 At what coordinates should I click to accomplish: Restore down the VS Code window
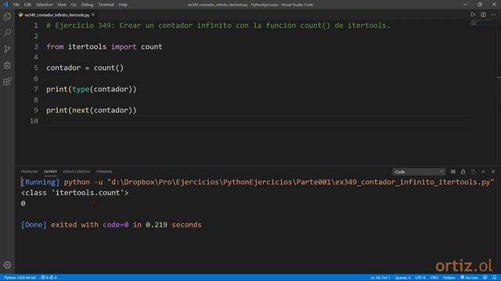[x=480, y=5]
